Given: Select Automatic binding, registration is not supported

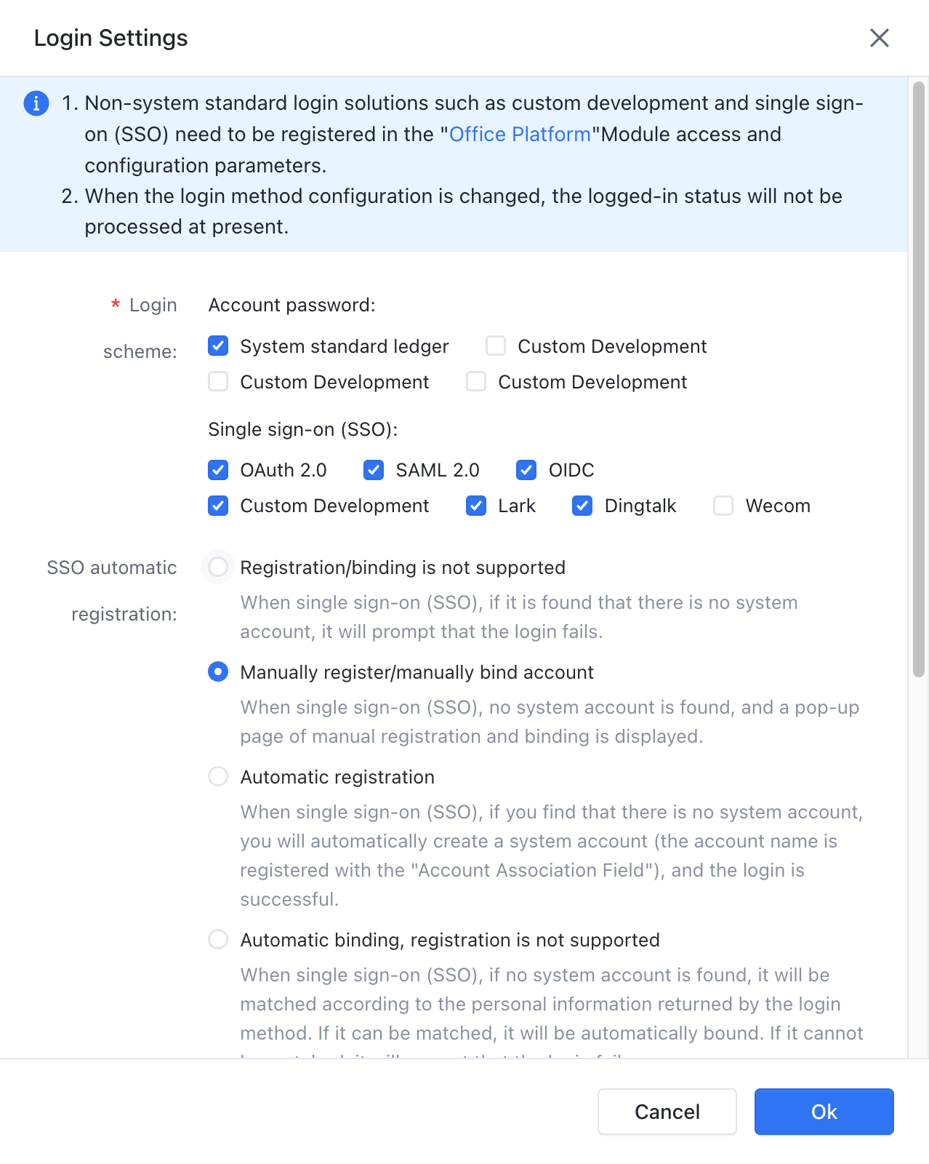Looking at the screenshot, I should tap(218, 939).
